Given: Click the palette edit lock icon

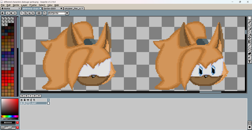Looking at the screenshot, I should click(x=3, y=13).
